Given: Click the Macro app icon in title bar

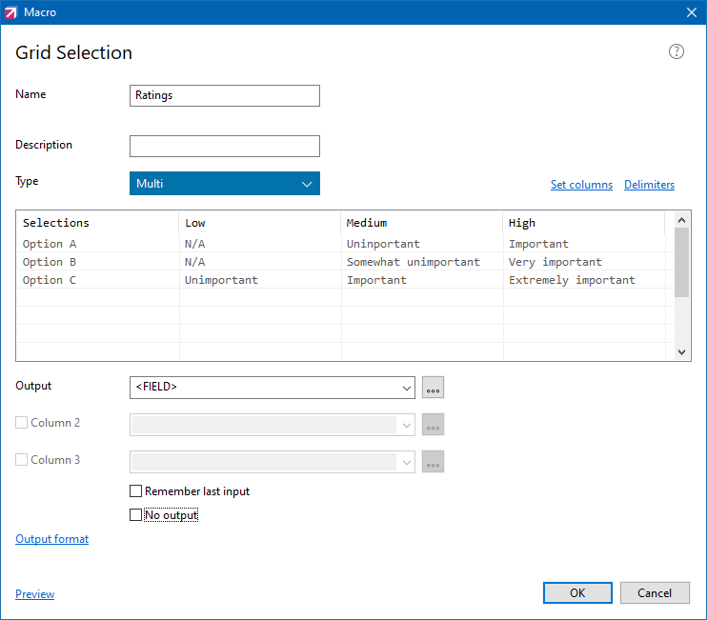Looking at the screenshot, I should pos(11,12).
